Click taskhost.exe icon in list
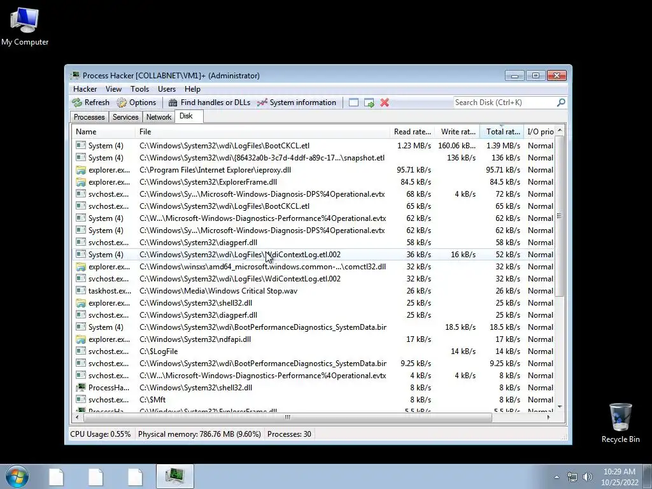Image resolution: width=652 pixels, height=489 pixels. pyautogui.click(x=81, y=290)
